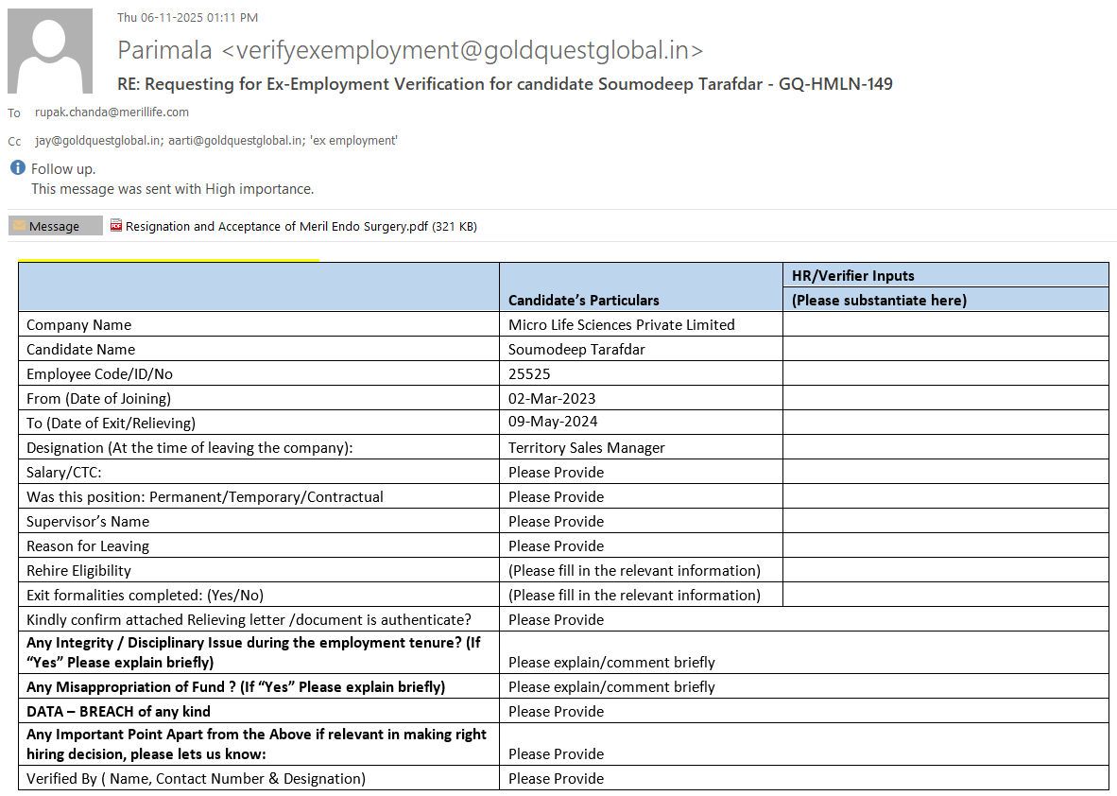The height and width of the screenshot is (796, 1117).
Task: Click the sender's profile avatar picture
Action: pos(50,51)
